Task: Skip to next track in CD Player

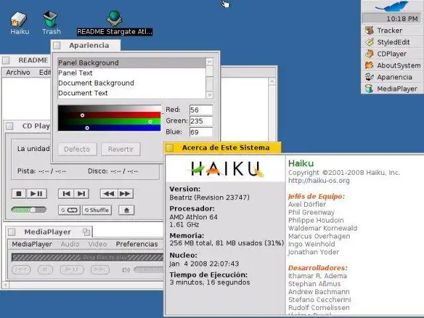Action: pos(81,193)
